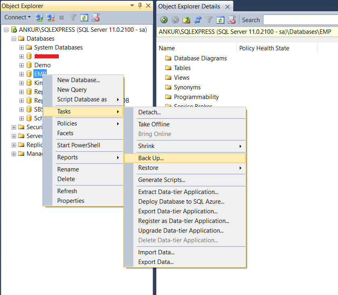Click Filter funnel icon in Details toolbar
Viewport: 338px width, 295px height.
[209, 20]
